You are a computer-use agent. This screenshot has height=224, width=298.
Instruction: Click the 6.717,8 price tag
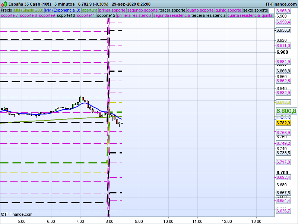pyautogui.click(x=283, y=162)
